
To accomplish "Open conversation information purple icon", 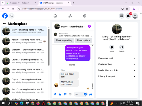I will tap(89, 26).
